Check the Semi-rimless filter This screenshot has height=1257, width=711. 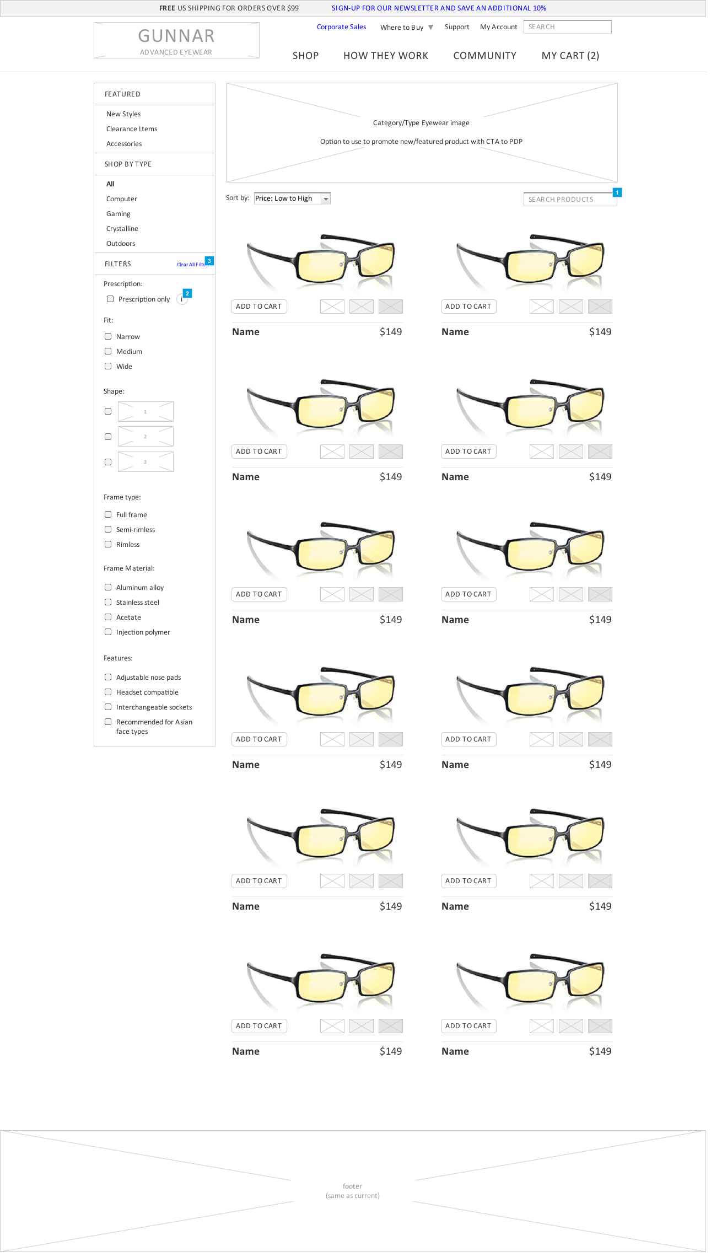point(108,529)
